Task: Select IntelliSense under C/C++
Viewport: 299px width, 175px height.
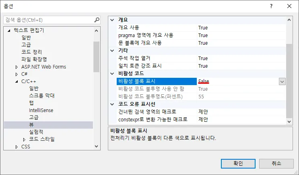Action: [41, 110]
